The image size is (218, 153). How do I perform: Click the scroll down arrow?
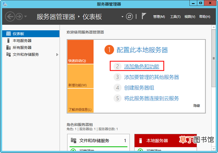214,148
